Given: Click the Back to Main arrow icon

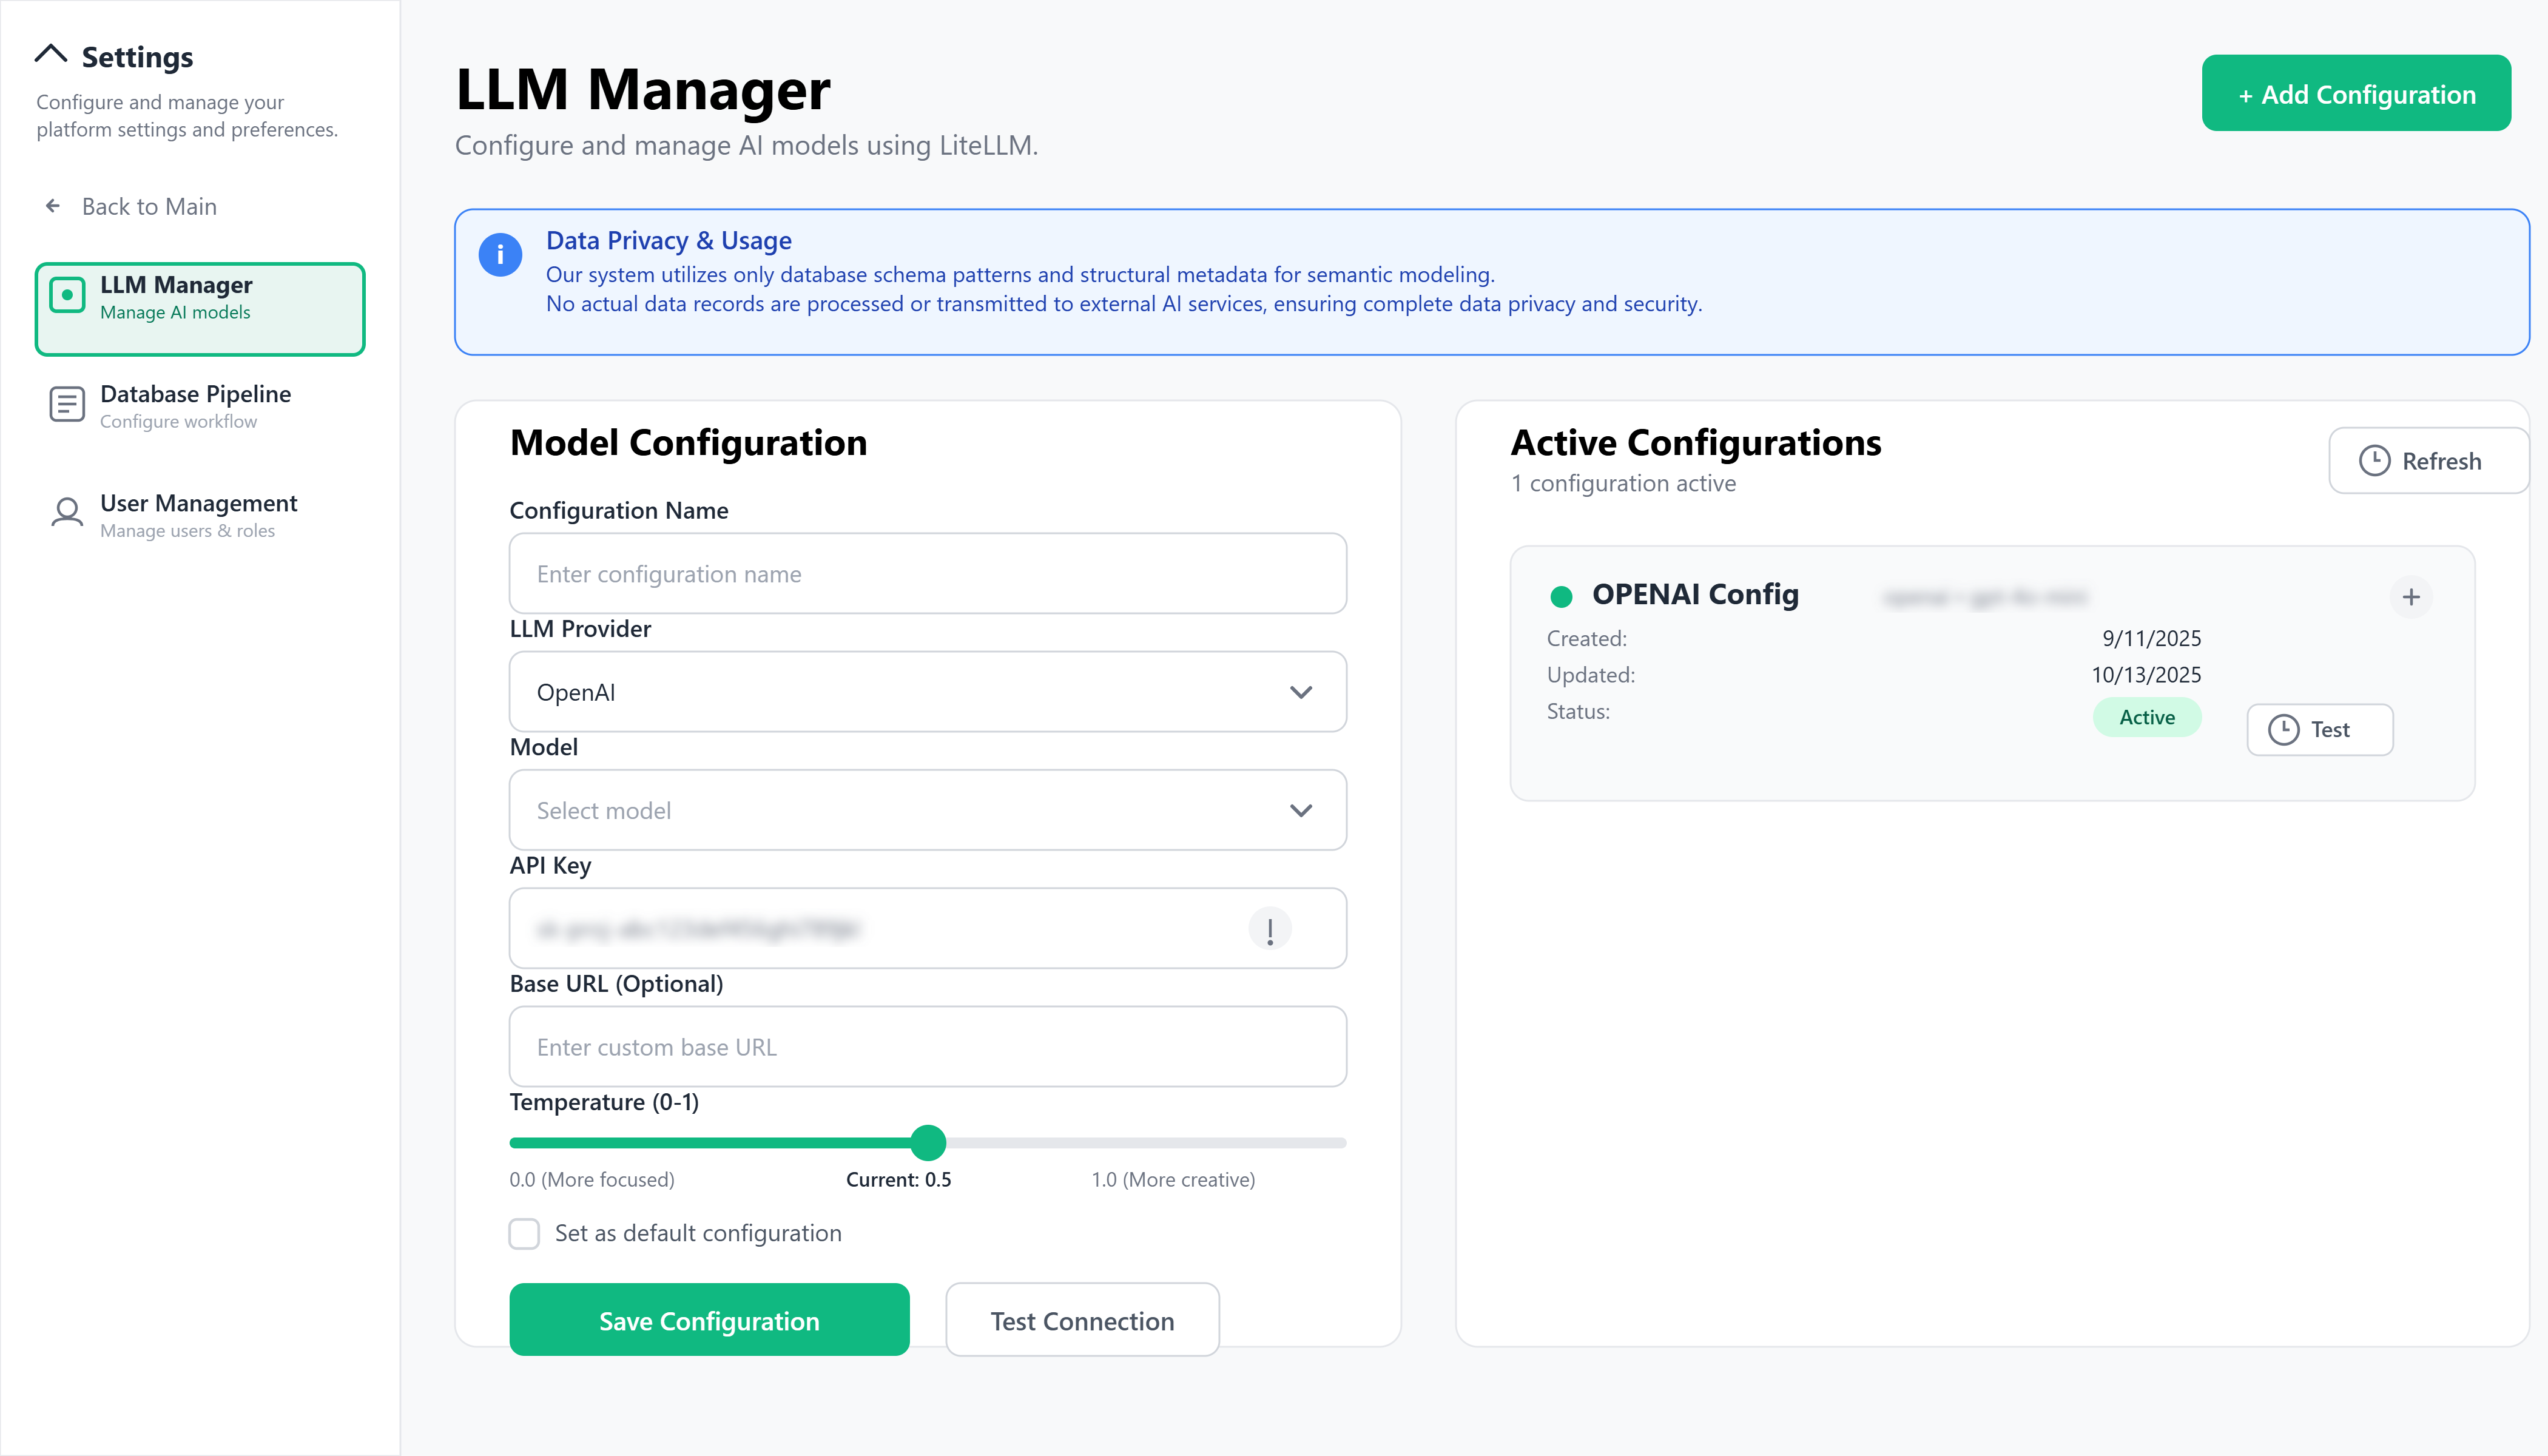Looking at the screenshot, I should pos(53,206).
